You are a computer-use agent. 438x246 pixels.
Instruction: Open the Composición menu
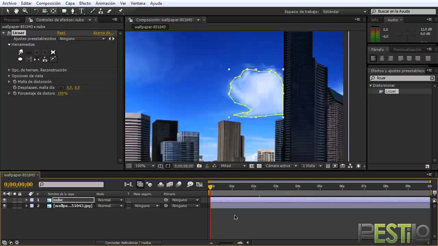(x=48, y=3)
